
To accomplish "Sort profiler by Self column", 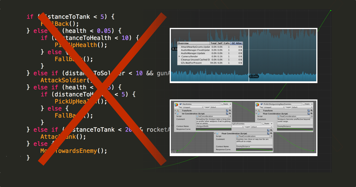I will tap(220, 43).
